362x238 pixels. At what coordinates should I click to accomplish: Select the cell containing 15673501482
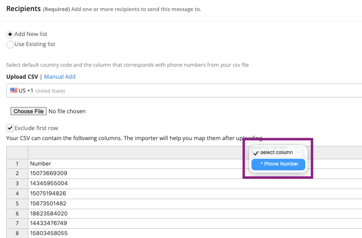coord(48,203)
